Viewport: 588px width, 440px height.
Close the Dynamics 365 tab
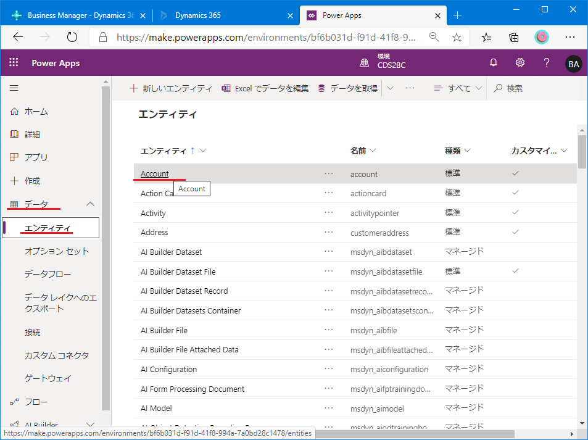[x=290, y=16]
